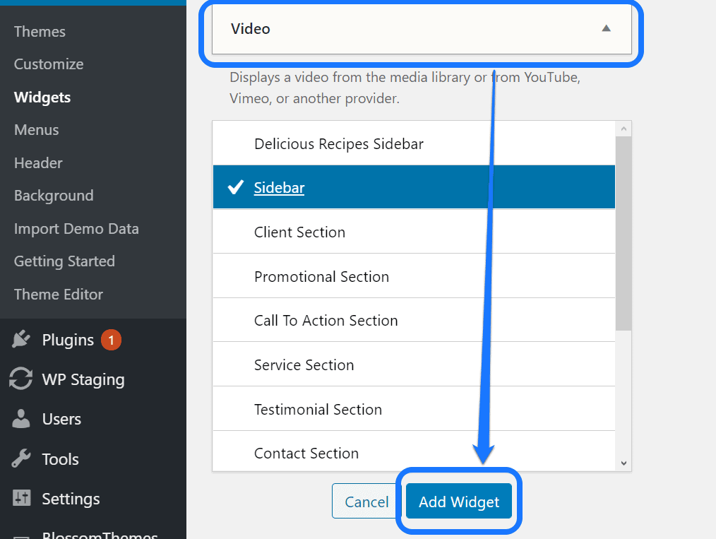Click the Users person icon
This screenshot has width=716, height=539.
point(22,419)
